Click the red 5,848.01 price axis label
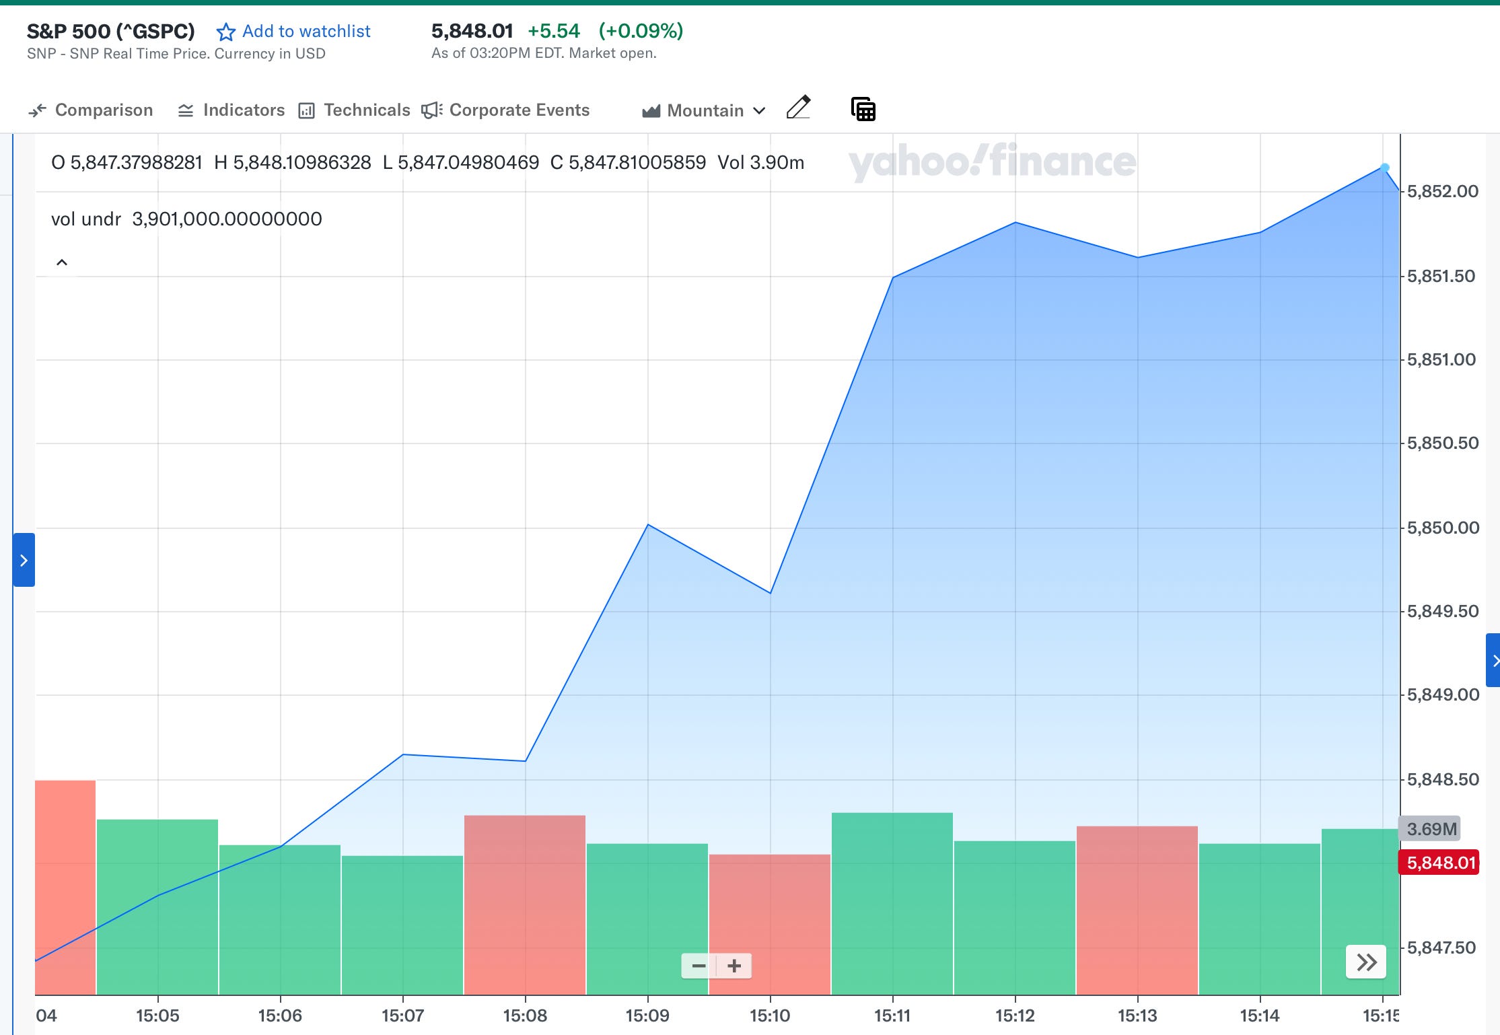This screenshot has height=1035, width=1500. (x=1439, y=863)
